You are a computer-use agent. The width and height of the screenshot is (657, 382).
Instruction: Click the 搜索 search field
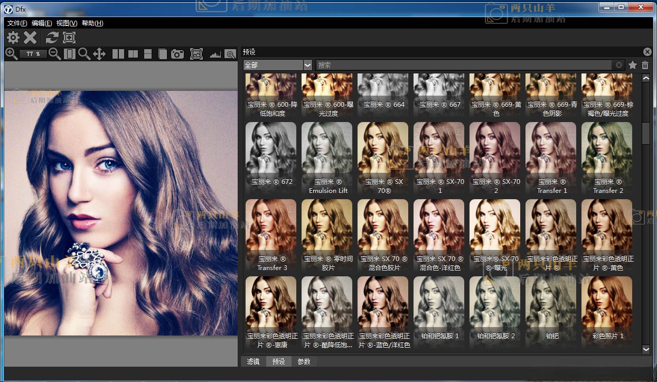(465, 65)
